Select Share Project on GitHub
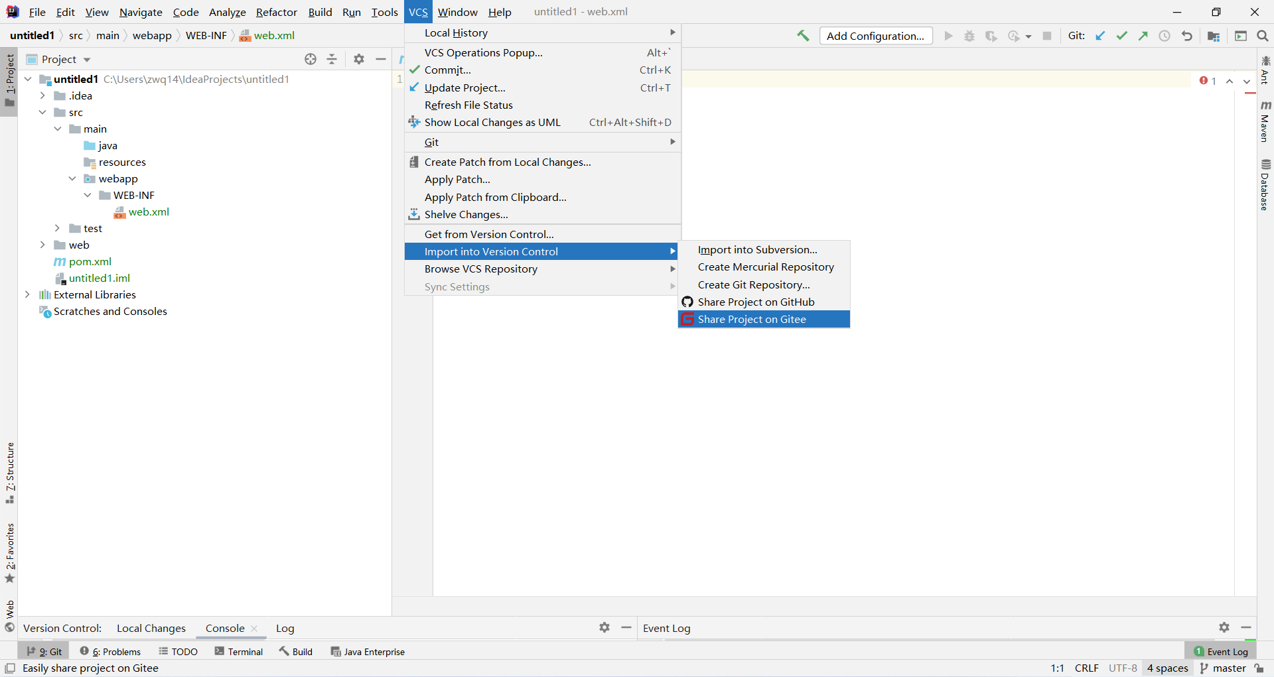Viewport: 1274px width, 677px height. point(764,302)
